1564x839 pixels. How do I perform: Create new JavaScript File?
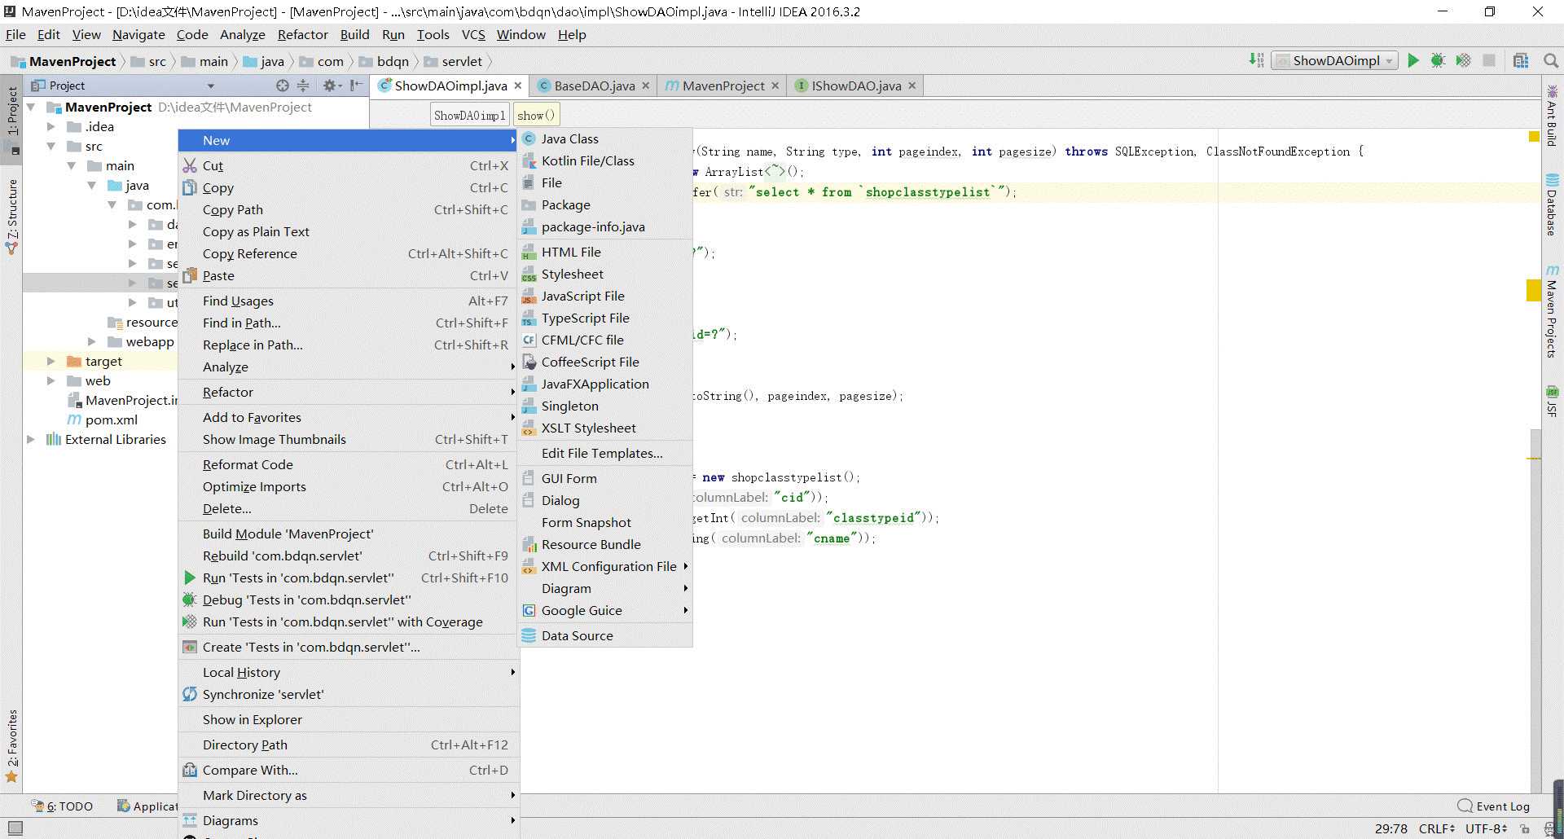point(605,296)
